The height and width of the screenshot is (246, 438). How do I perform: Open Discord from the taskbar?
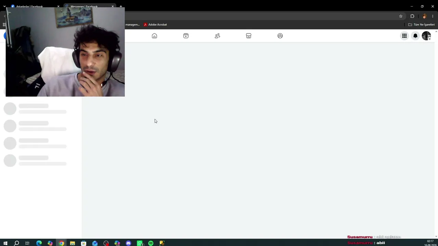[x=128, y=243]
